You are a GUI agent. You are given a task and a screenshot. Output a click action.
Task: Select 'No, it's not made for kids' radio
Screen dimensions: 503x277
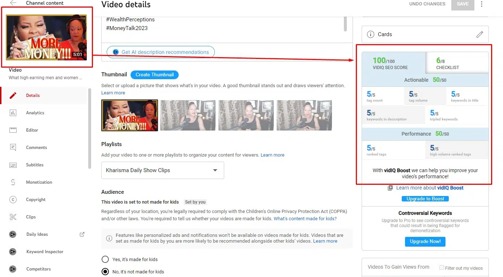click(x=105, y=272)
